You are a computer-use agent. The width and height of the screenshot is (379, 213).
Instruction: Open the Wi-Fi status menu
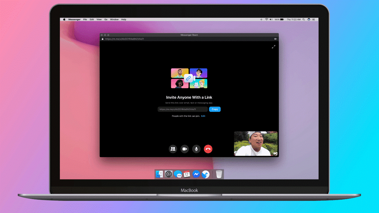coord(266,20)
